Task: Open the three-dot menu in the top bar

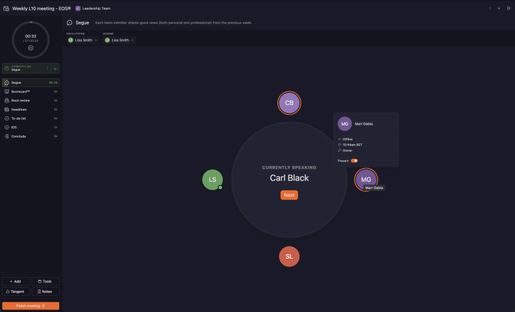Action: click(x=490, y=8)
